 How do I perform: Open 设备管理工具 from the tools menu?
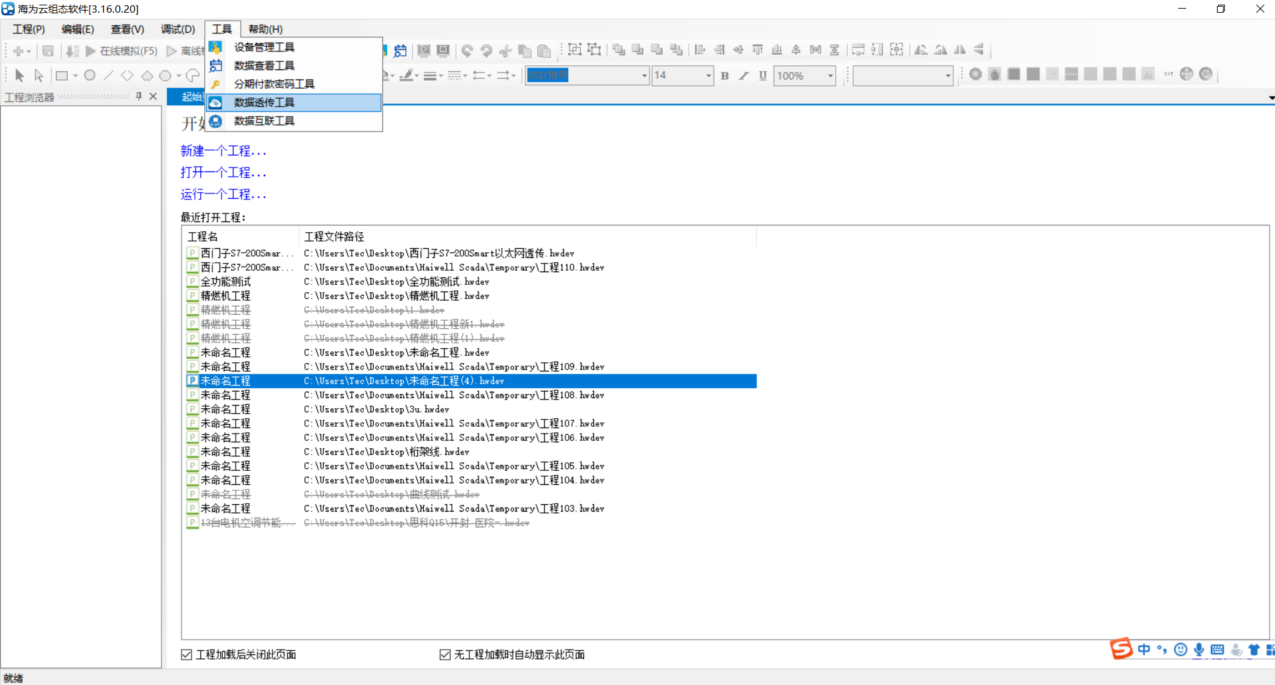click(294, 47)
